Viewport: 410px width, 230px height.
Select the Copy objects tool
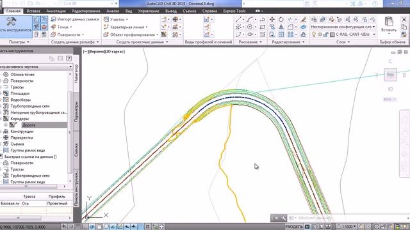click(x=272, y=27)
